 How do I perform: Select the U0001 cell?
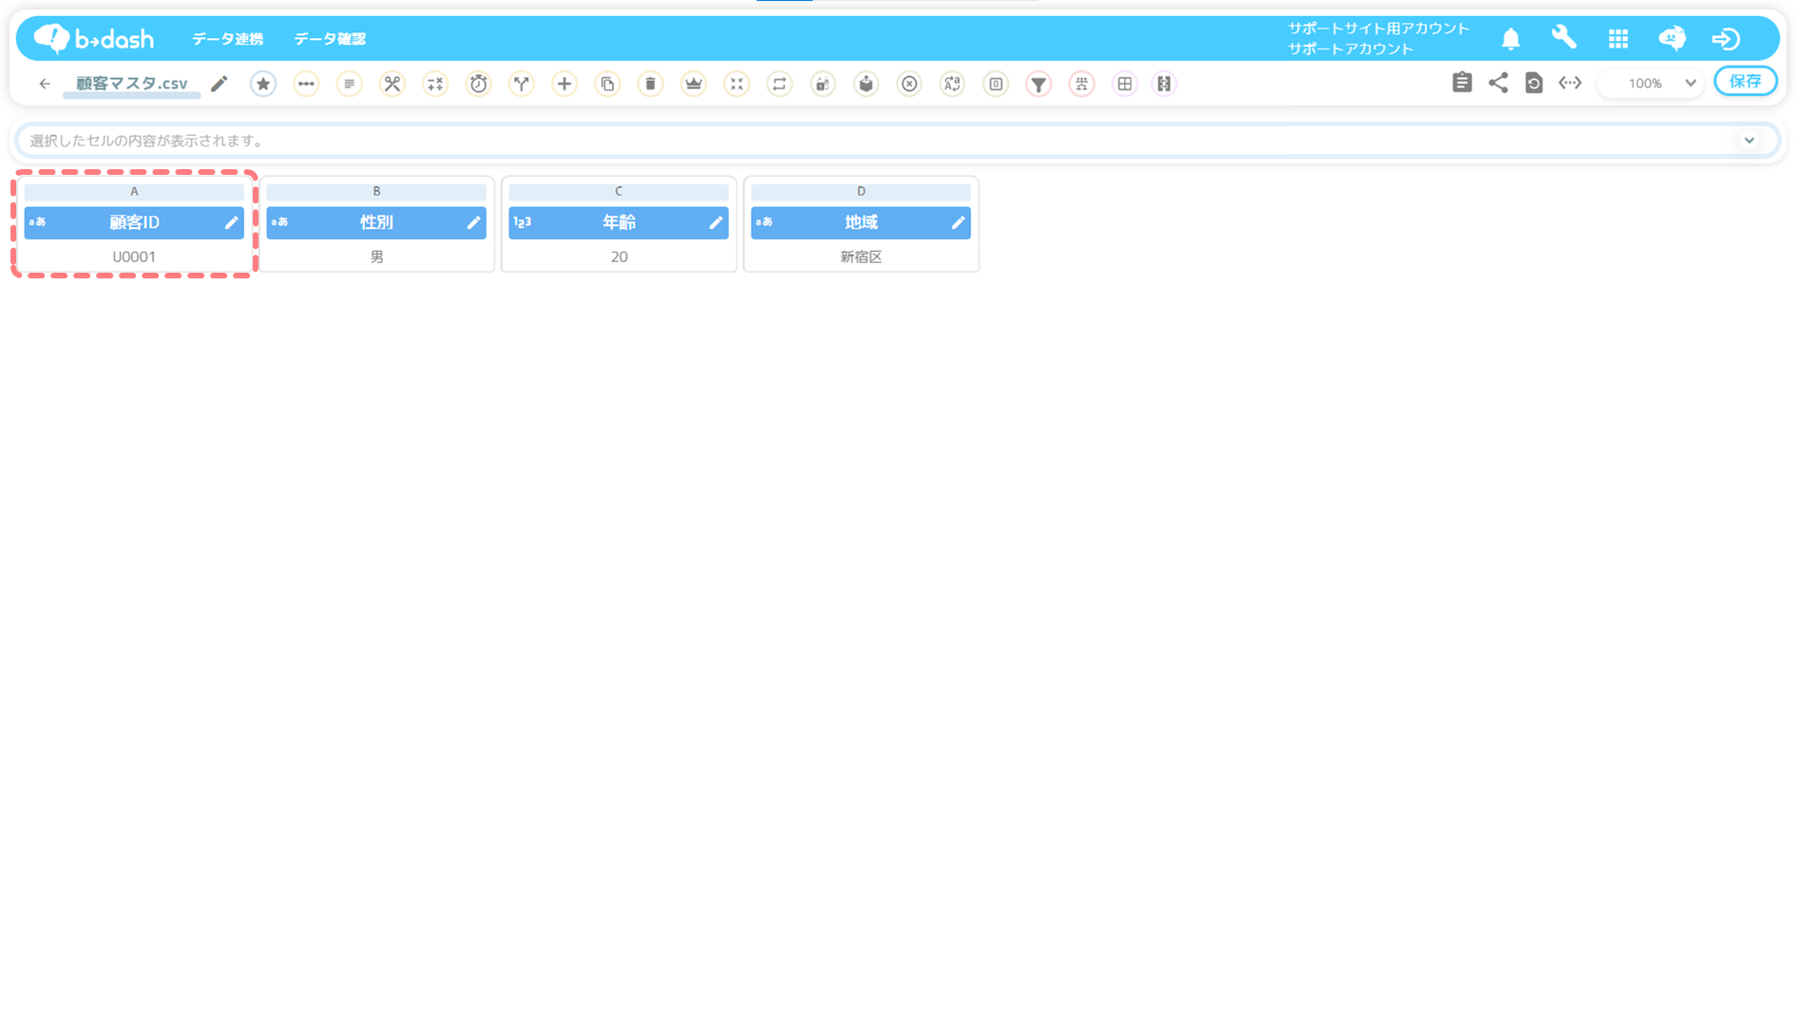134,257
